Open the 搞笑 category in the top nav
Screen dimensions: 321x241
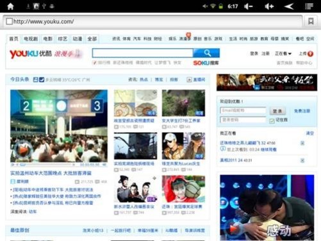click(284, 38)
